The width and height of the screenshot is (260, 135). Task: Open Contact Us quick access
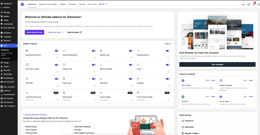point(218,121)
